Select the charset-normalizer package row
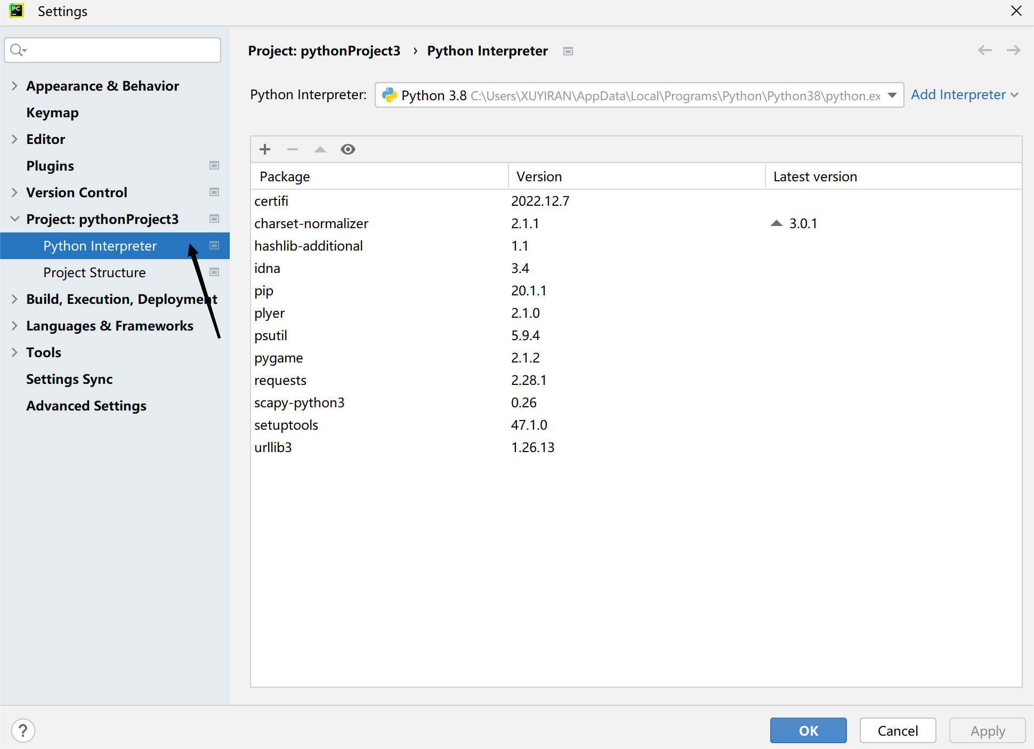Image resolution: width=1034 pixels, height=749 pixels. coord(636,223)
